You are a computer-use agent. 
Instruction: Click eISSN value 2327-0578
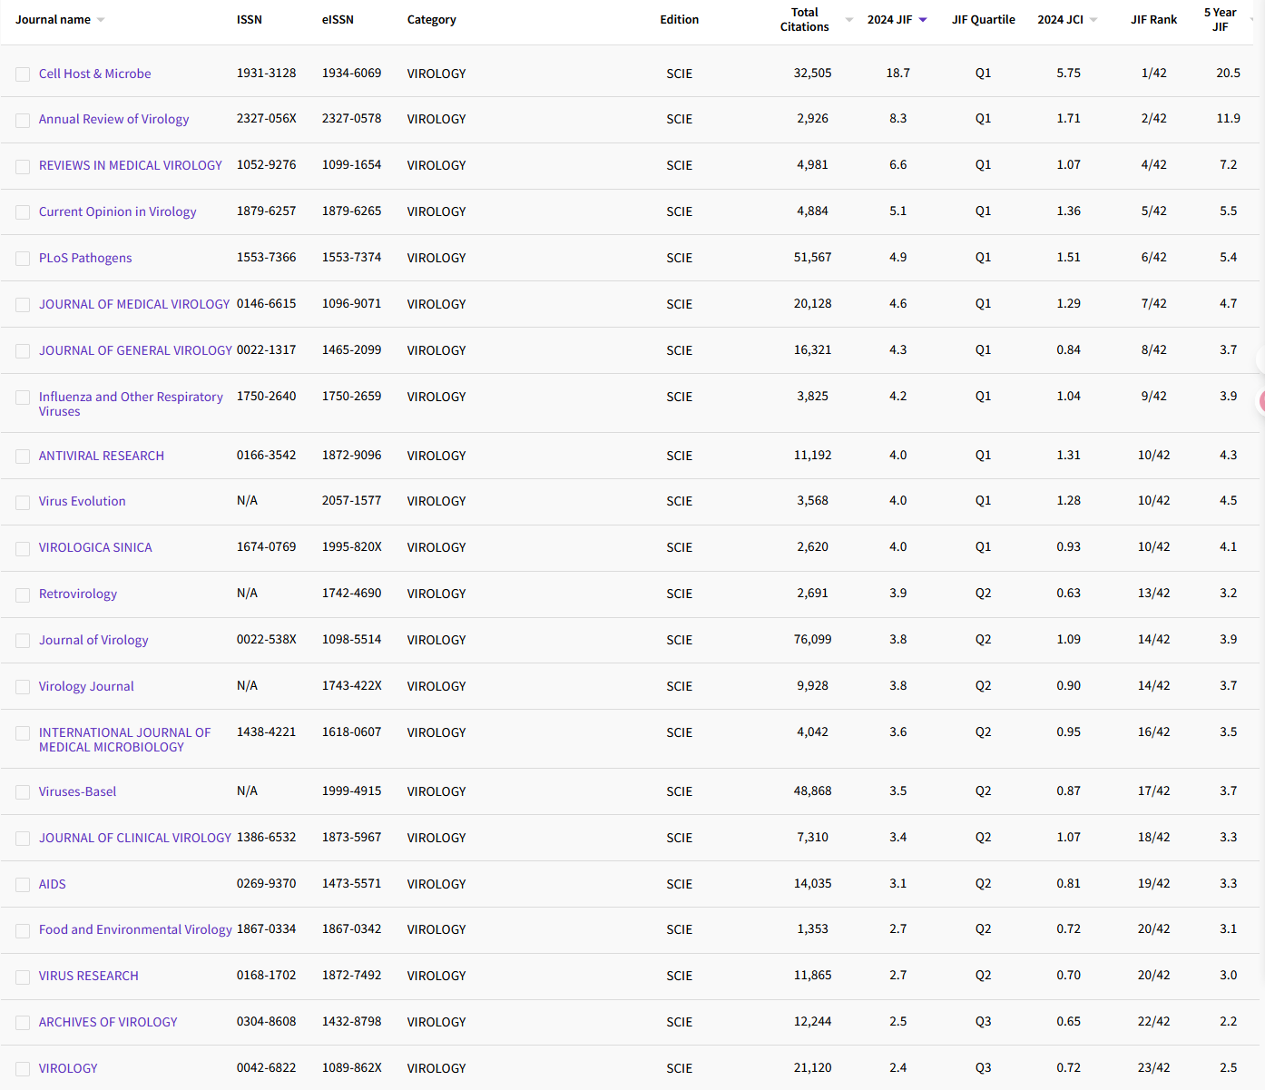(351, 118)
